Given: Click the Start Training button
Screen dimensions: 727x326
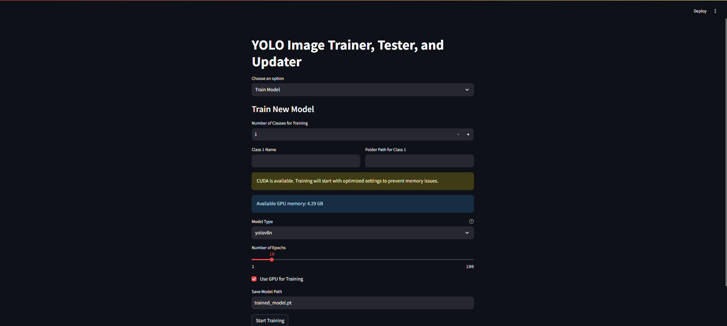Looking at the screenshot, I should tap(269, 320).
